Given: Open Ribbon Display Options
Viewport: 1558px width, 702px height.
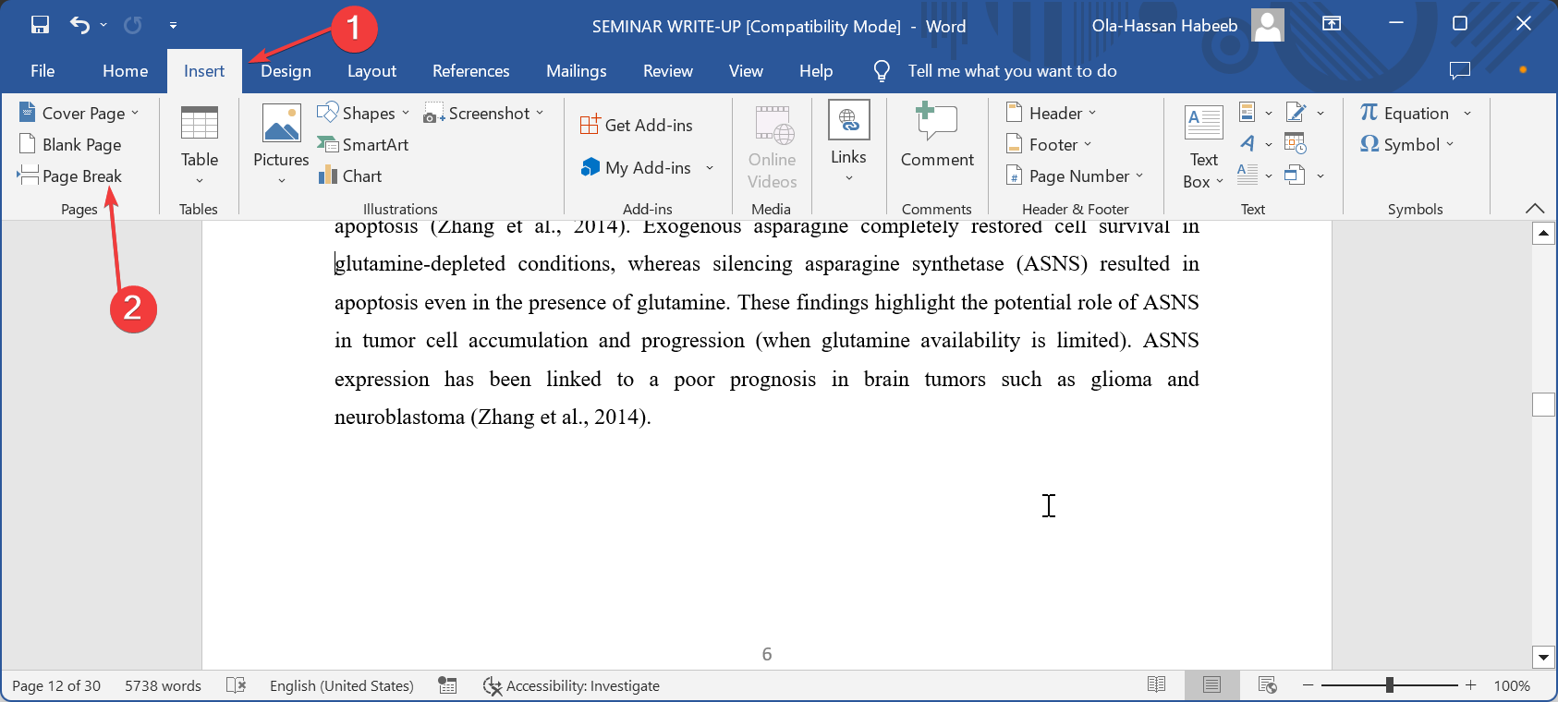Looking at the screenshot, I should click(1332, 24).
